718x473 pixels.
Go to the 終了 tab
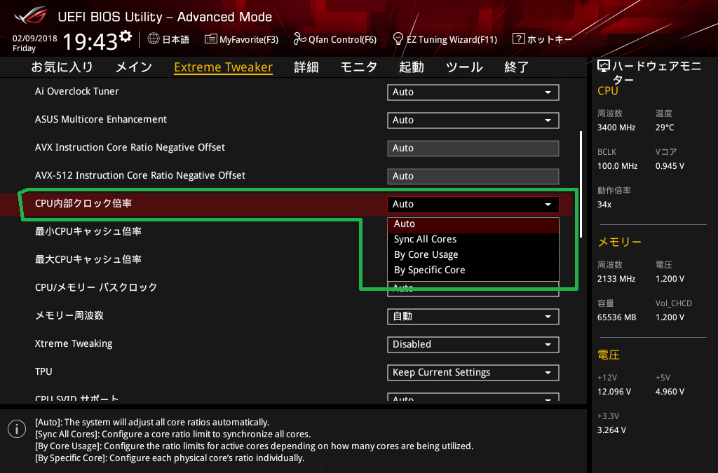(517, 67)
